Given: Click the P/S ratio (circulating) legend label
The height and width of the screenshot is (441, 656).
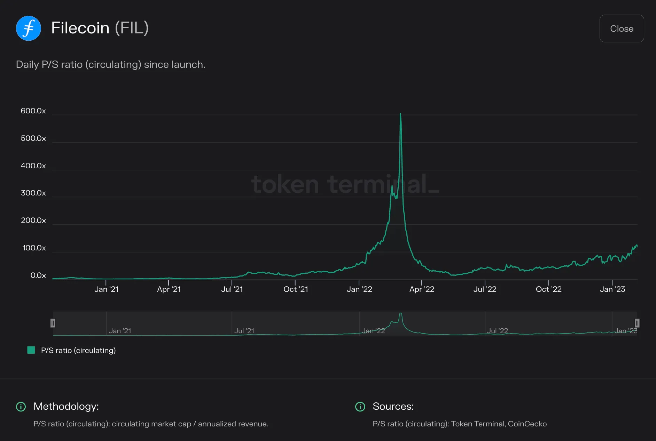Looking at the screenshot, I should point(78,350).
